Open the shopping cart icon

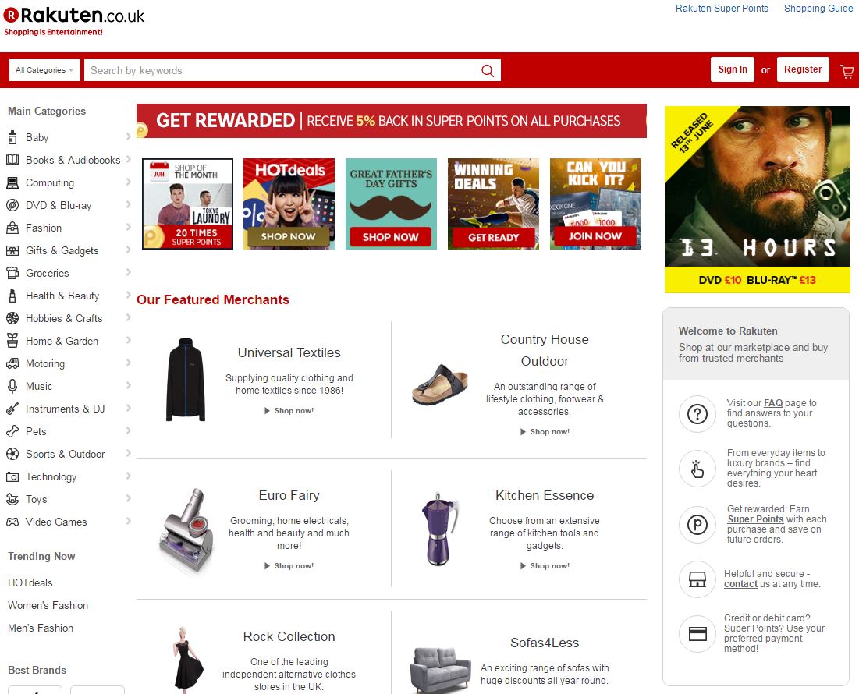click(847, 72)
